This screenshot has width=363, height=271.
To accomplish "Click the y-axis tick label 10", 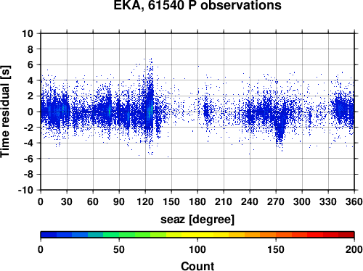I will click(x=28, y=33).
